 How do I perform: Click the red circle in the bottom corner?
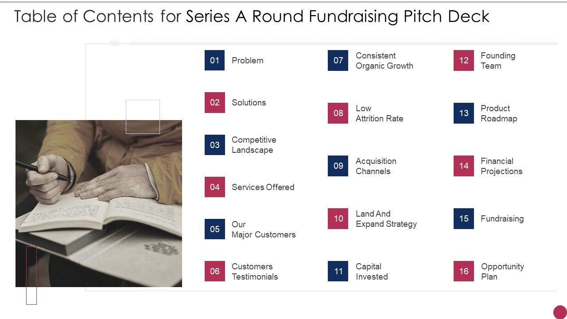click(x=560, y=311)
